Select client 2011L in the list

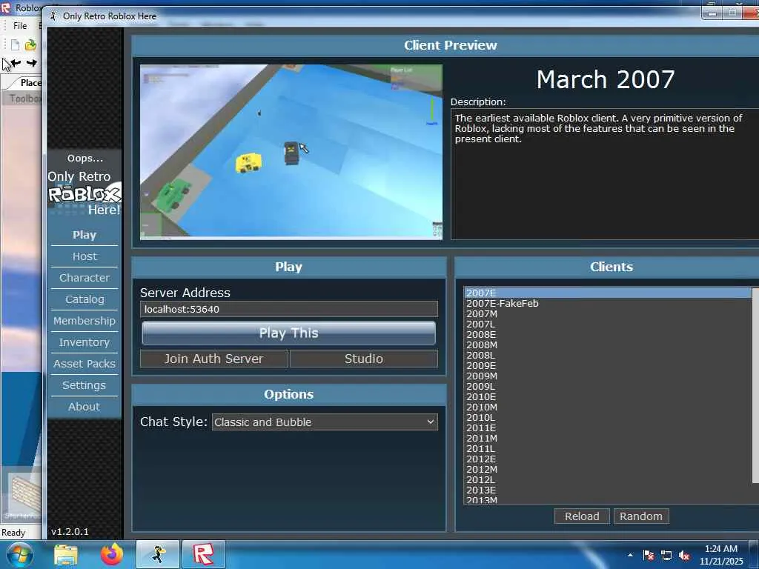click(608, 448)
